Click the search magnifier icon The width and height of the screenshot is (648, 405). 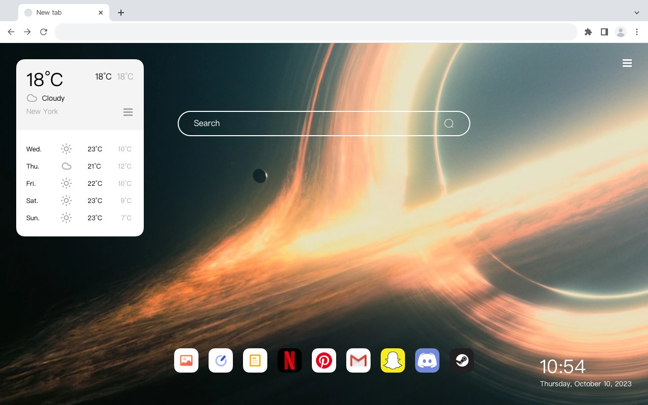[449, 124]
